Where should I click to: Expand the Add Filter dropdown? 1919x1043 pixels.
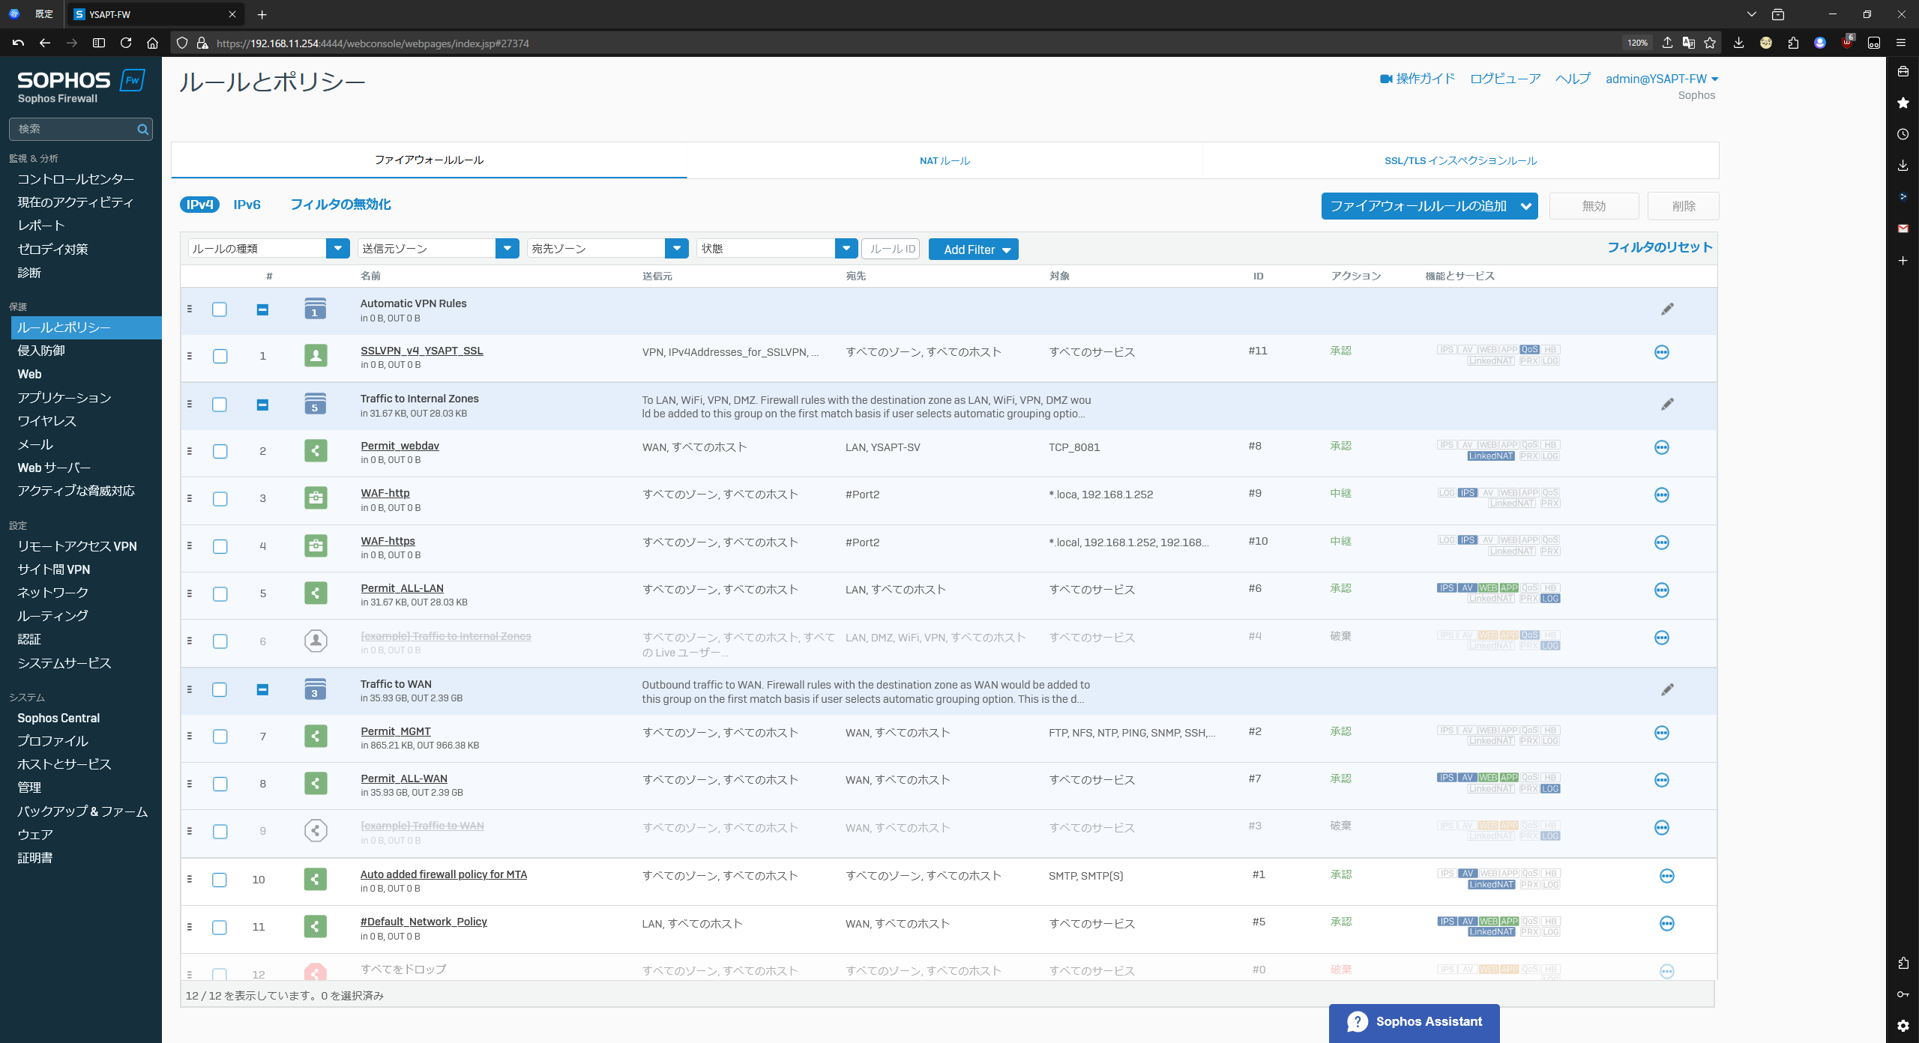tap(973, 250)
